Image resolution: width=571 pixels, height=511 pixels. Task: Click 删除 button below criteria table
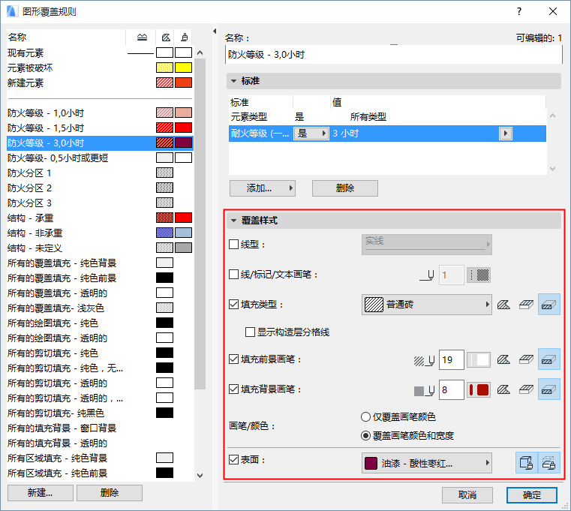tap(345, 188)
